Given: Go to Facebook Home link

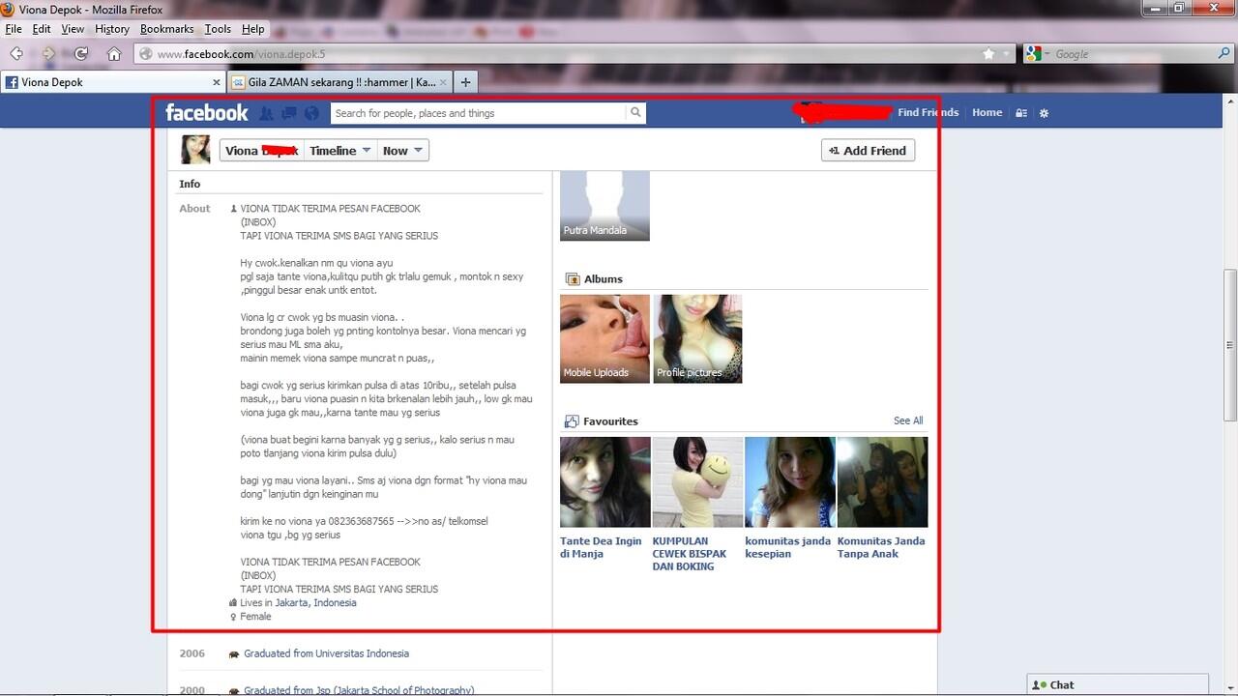Looking at the screenshot, I should click(987, 112).
